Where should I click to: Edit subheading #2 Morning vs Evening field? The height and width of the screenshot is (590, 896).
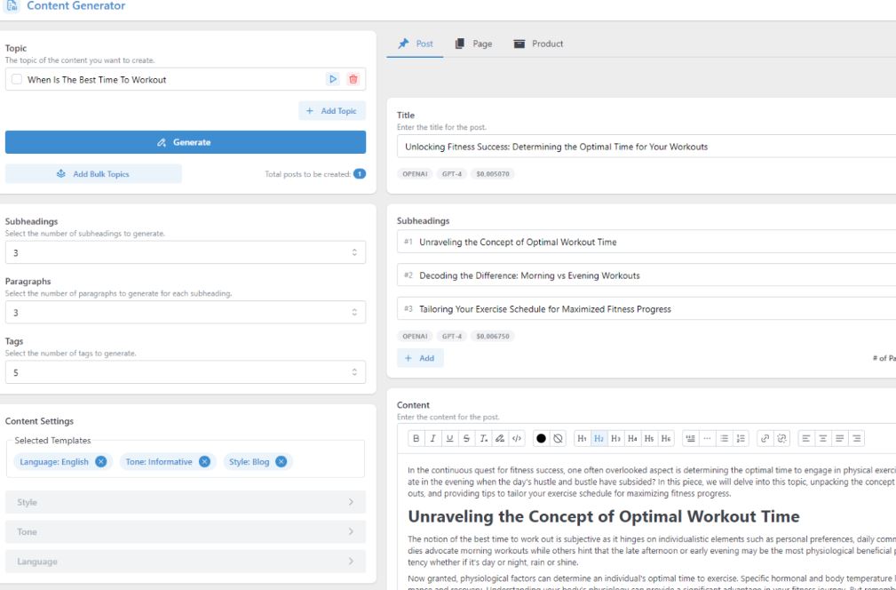point(646,275)
